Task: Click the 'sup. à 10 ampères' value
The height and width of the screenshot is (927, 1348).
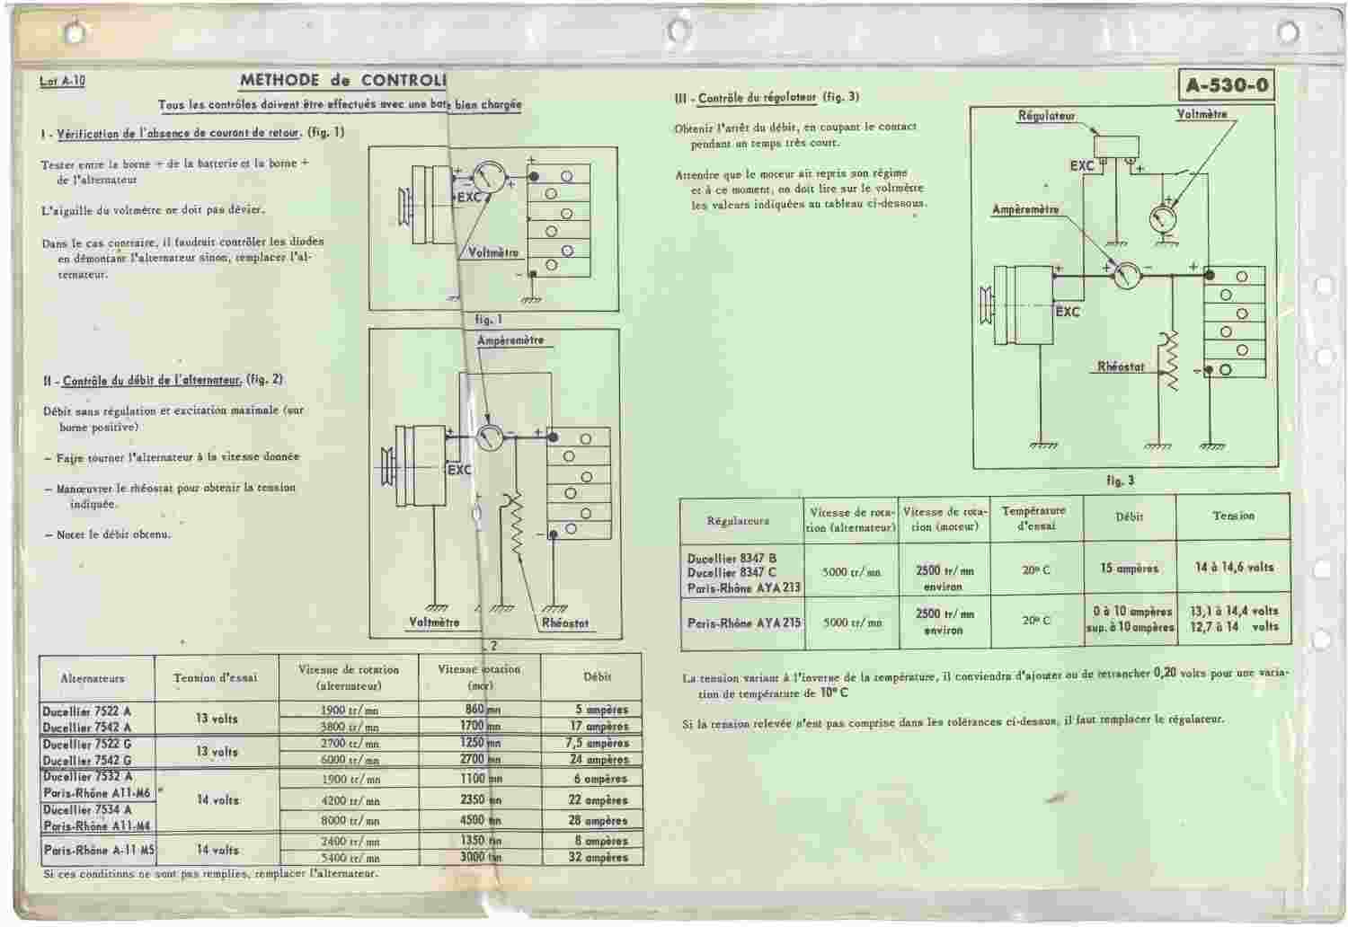Action: point(1130,627)
